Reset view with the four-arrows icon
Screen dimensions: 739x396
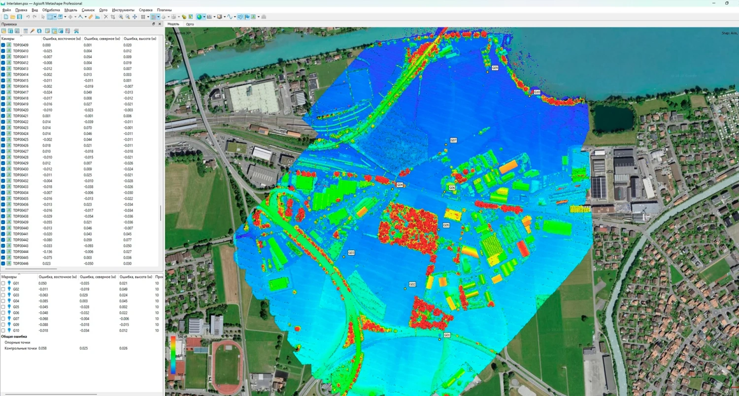(x=134, y=17)
